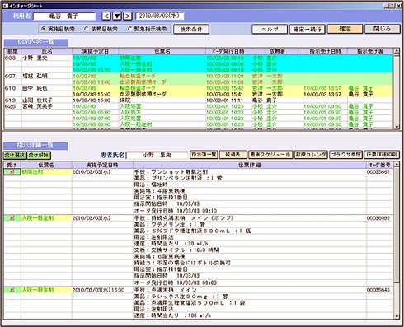Click order number 00035645

tap(378, 290)
